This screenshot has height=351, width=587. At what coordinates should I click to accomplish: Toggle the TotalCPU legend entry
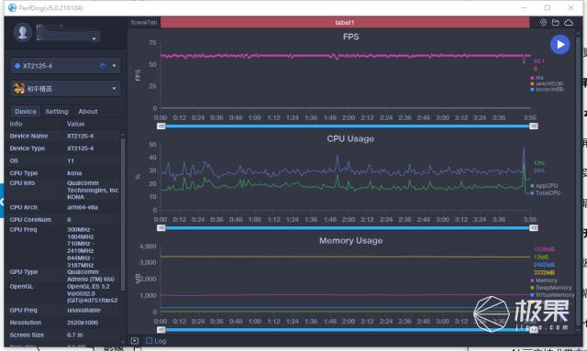tap(545, 192)
